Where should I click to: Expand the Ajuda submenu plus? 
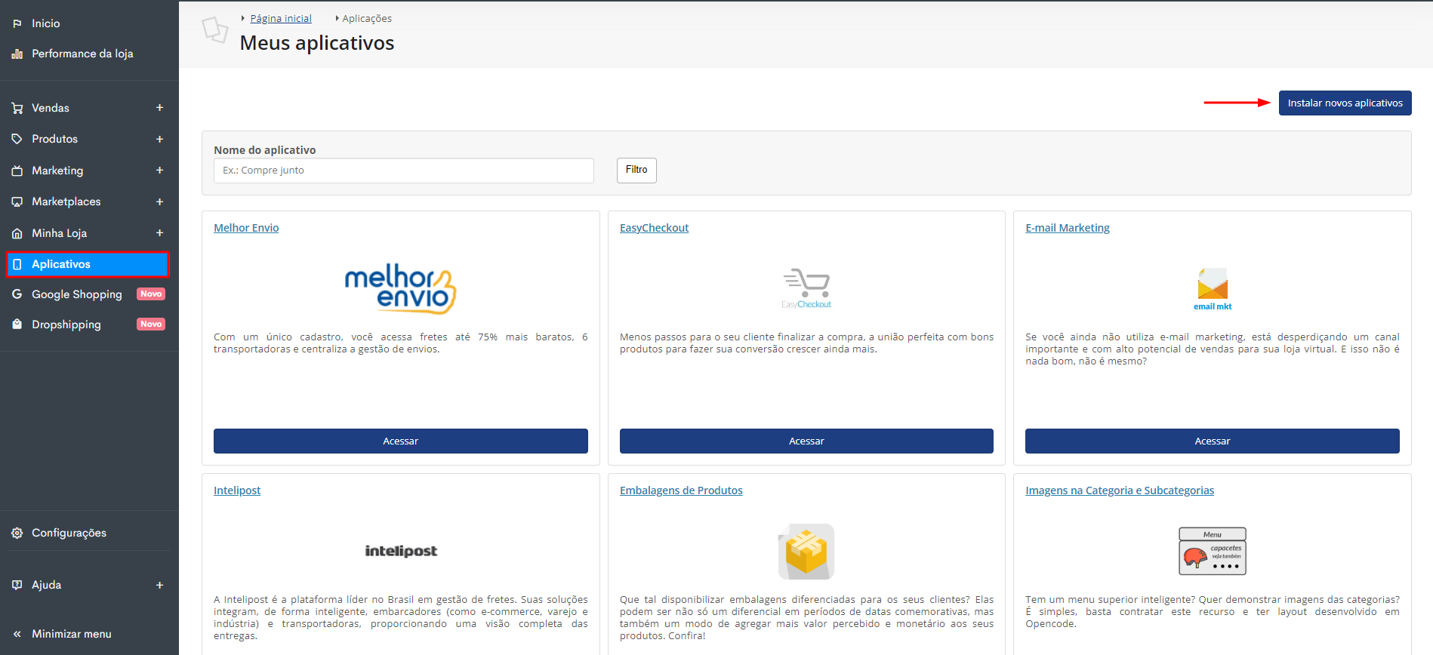[x=159, y=585]
